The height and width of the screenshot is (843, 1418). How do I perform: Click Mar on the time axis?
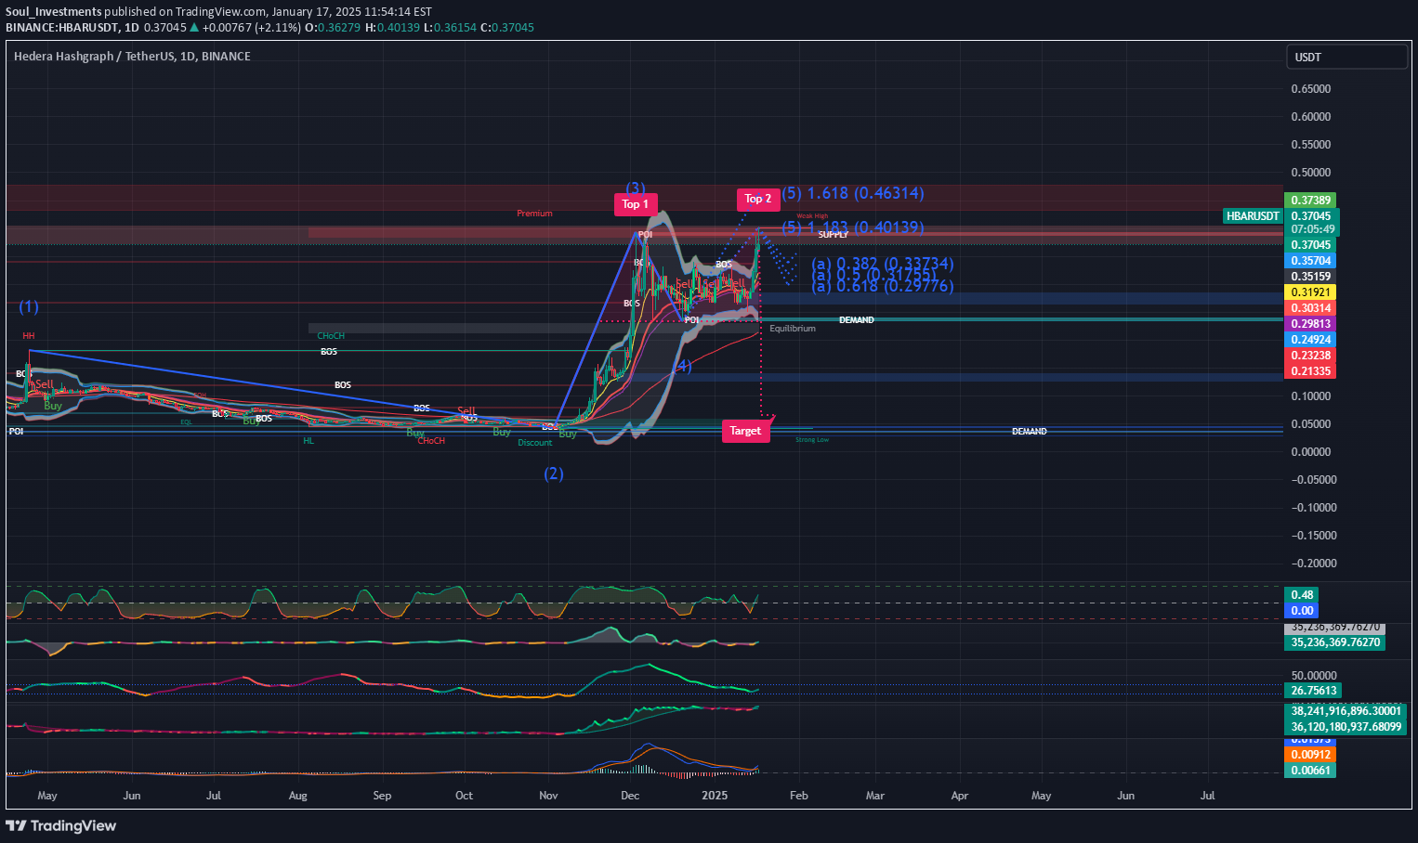pos(874,796)
